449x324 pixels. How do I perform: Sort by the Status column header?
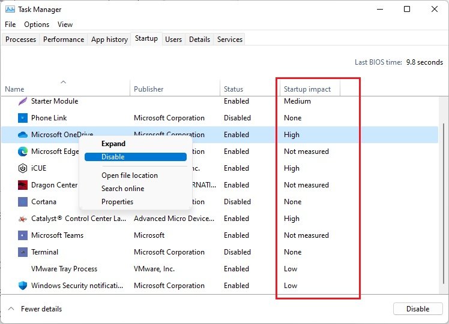[250, 87]
